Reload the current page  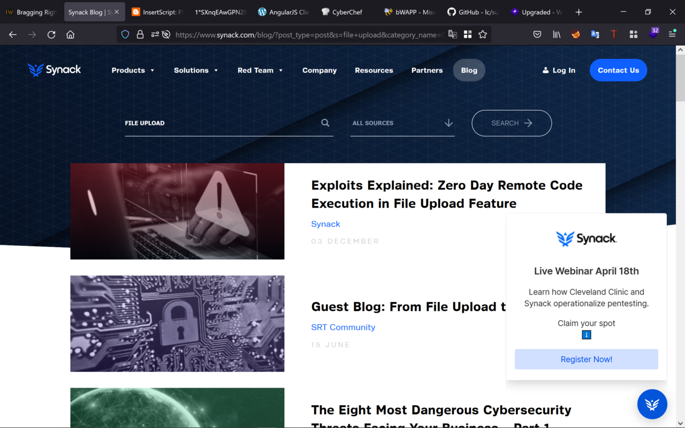(51, 35)
